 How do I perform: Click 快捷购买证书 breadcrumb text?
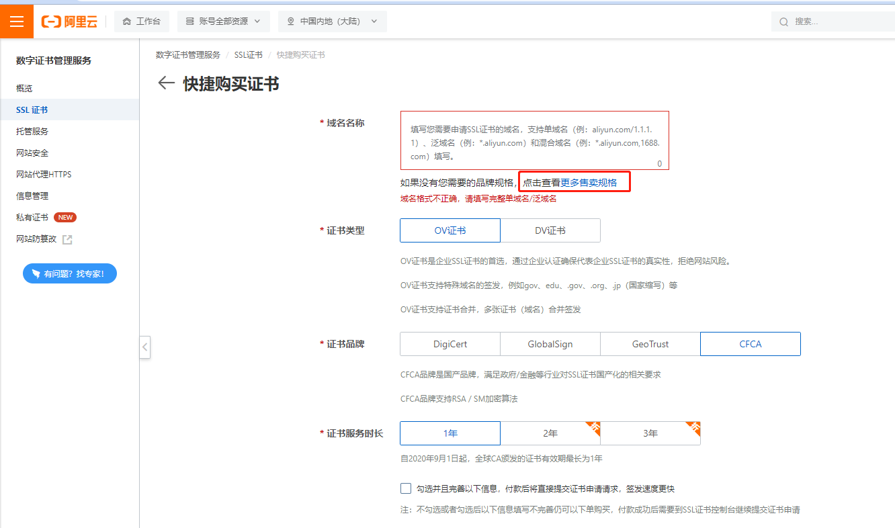(x=301, y=54)
